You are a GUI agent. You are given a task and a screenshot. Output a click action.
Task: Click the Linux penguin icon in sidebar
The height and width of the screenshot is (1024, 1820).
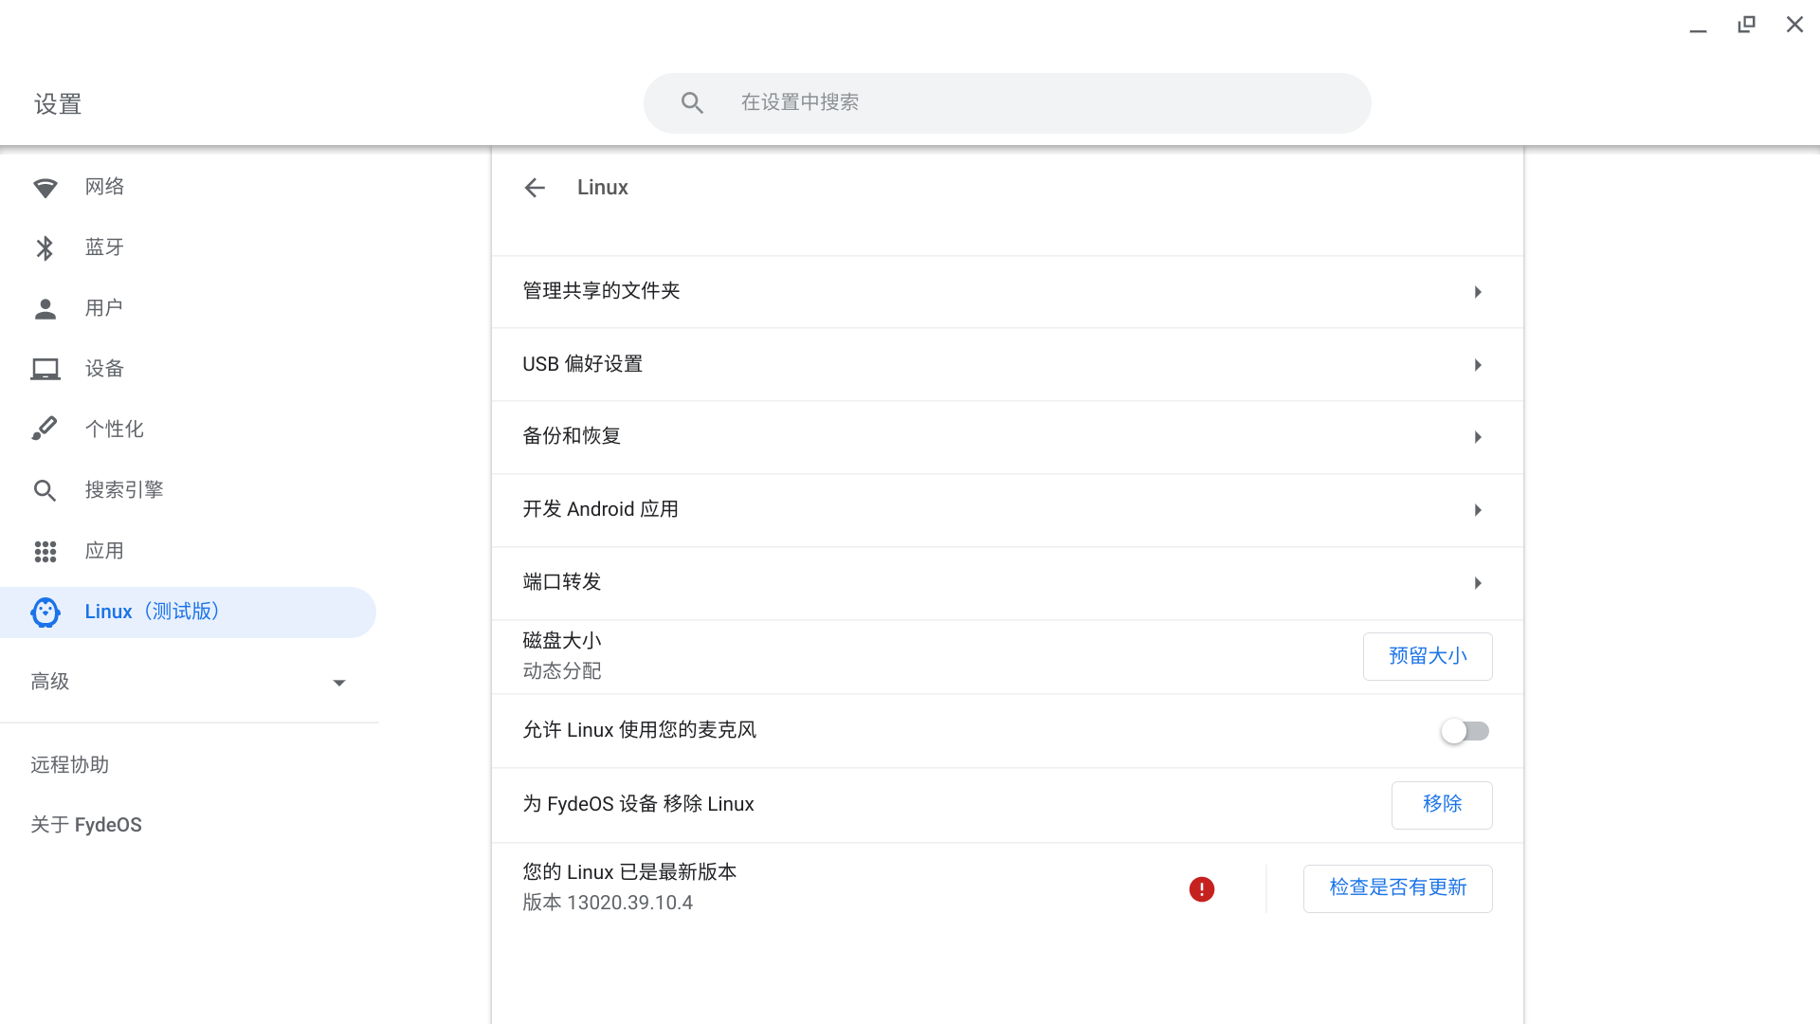(45, 613)
